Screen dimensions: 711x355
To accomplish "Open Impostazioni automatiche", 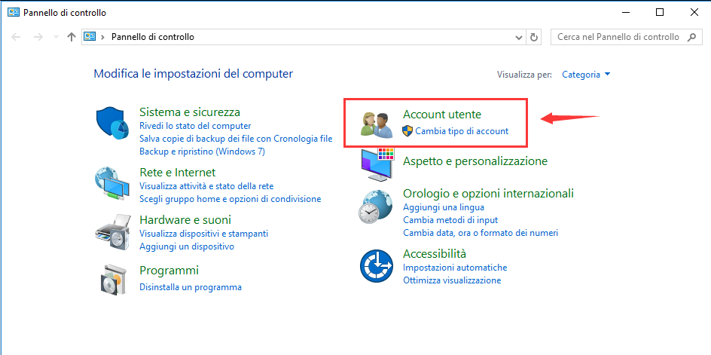I will (455, 268).
